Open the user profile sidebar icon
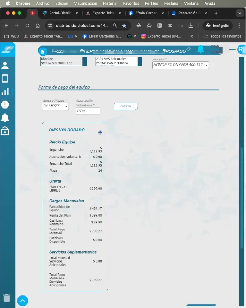Viewport: 246px width, 308px height. tap(5, 65)
